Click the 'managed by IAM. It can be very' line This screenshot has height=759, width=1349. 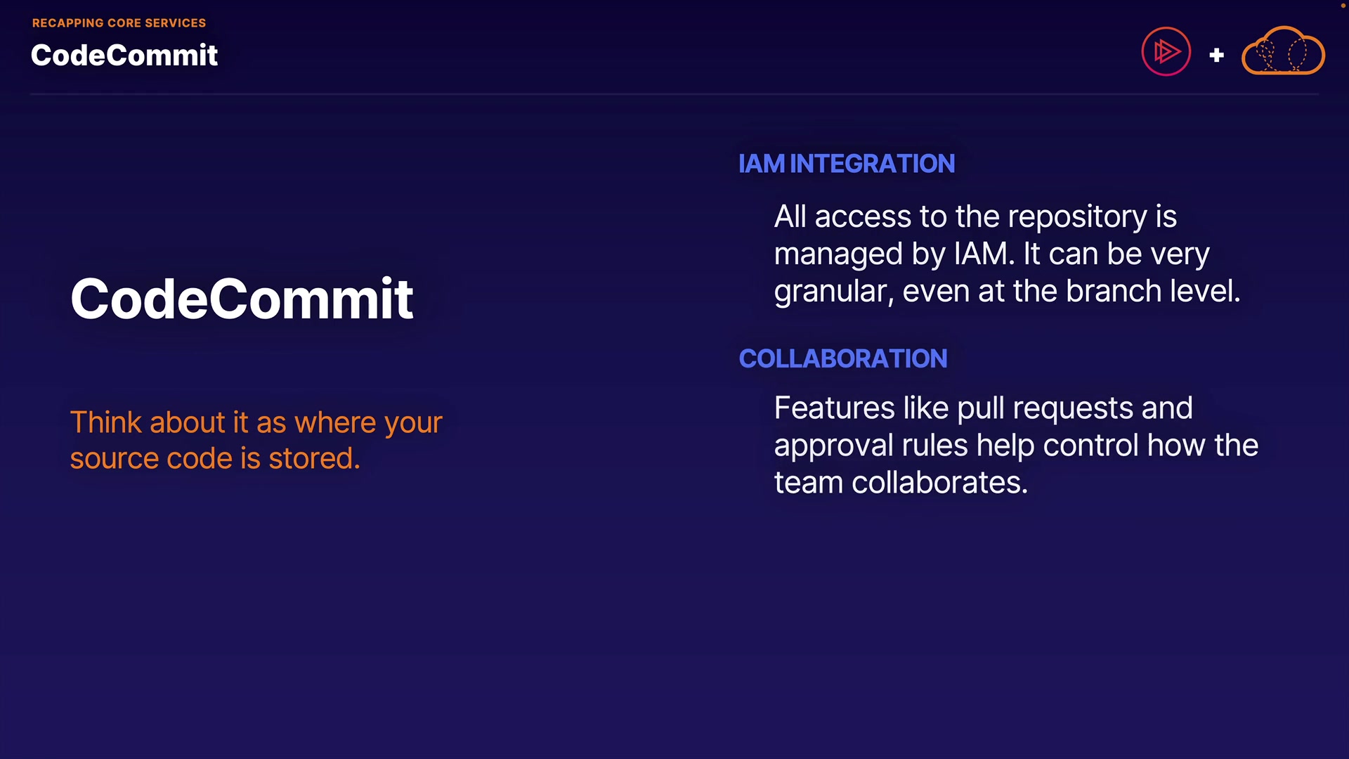point(991,254)
